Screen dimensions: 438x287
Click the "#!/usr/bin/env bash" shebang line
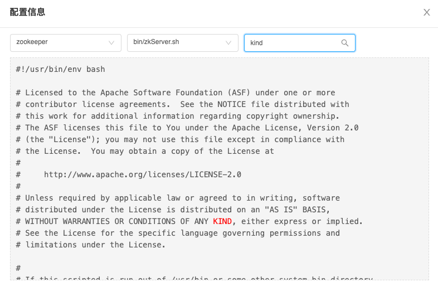coord(60,70)
